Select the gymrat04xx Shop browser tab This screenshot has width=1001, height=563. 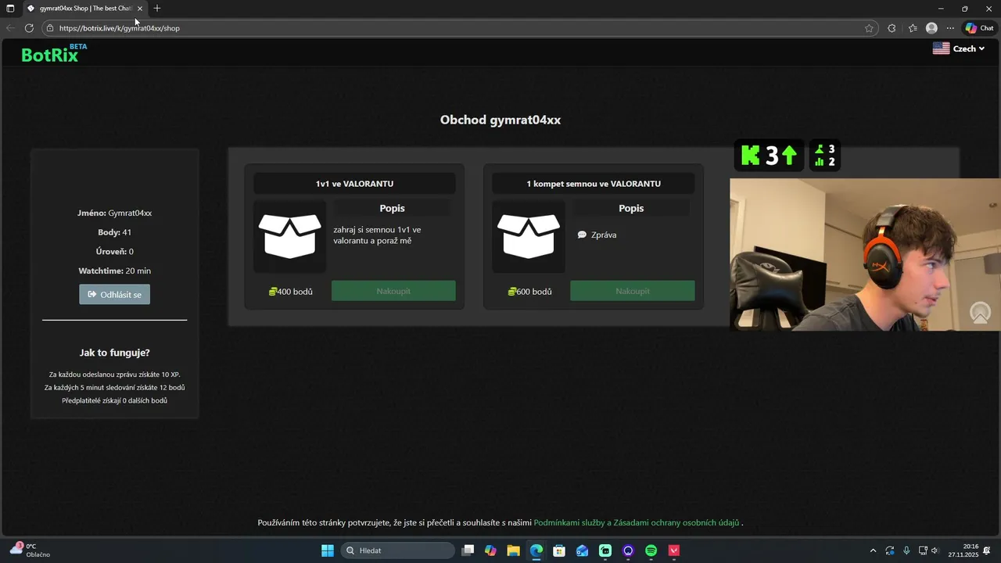(x=84, y=9)
